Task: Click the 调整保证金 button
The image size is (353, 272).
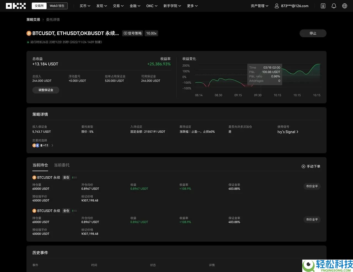Action: tap(46, 90)
